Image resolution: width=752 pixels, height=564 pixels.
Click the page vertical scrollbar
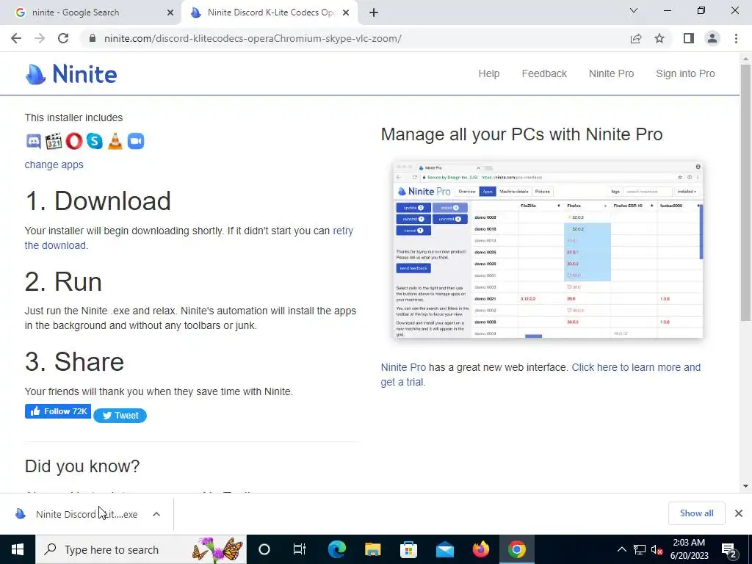745,192
